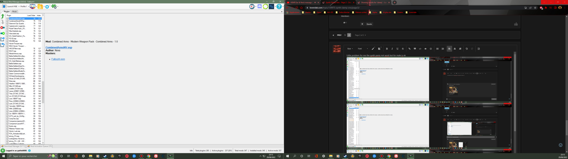The width and height of the screenshot is (568, 159).
Task: Select the Plugins tab
Action: [7, 12]
